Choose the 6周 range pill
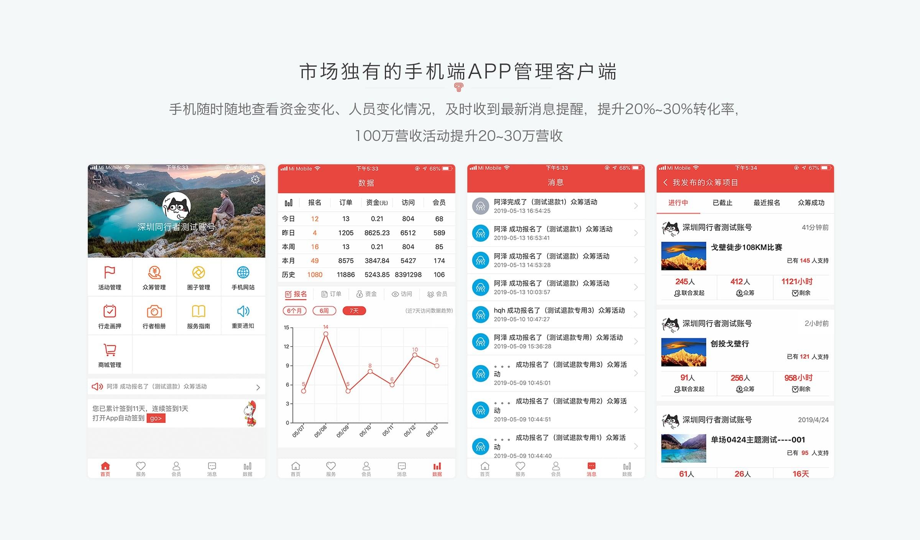Screen dimensions: 920x540 [324, 311]
